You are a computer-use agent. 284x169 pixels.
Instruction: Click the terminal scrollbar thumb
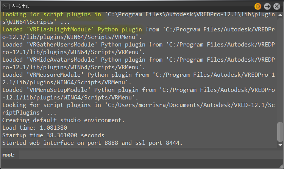click(280, 132)
